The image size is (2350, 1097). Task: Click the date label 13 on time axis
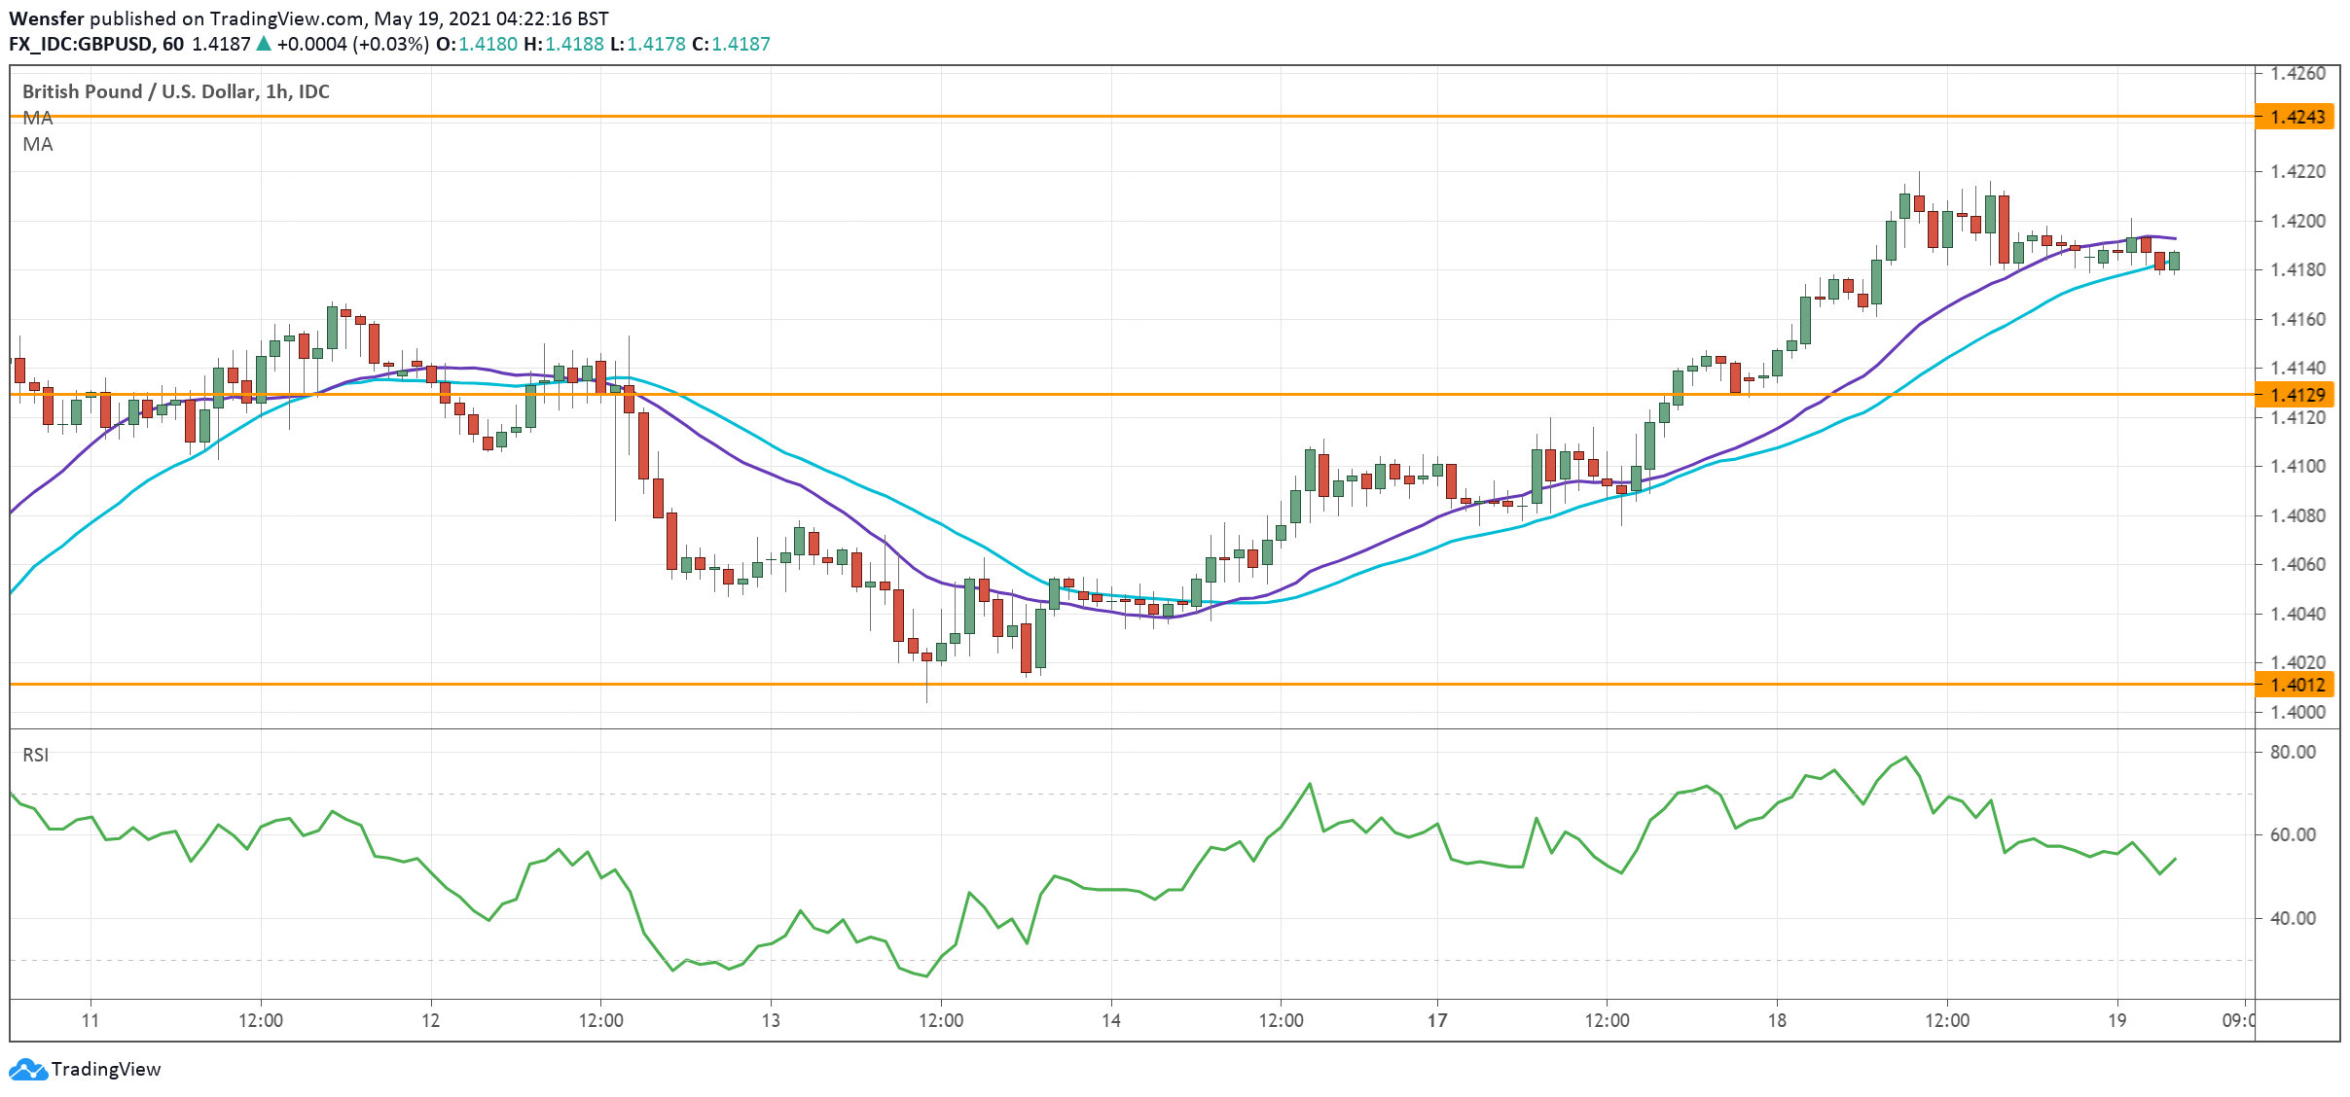(771, 1020)
